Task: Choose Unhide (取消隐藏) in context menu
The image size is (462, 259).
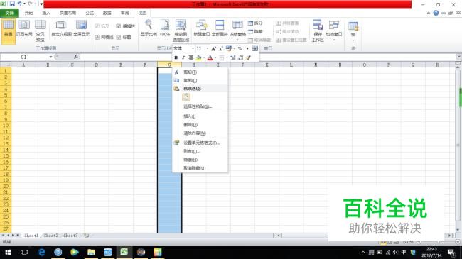Action: click(x=200, y=168)
